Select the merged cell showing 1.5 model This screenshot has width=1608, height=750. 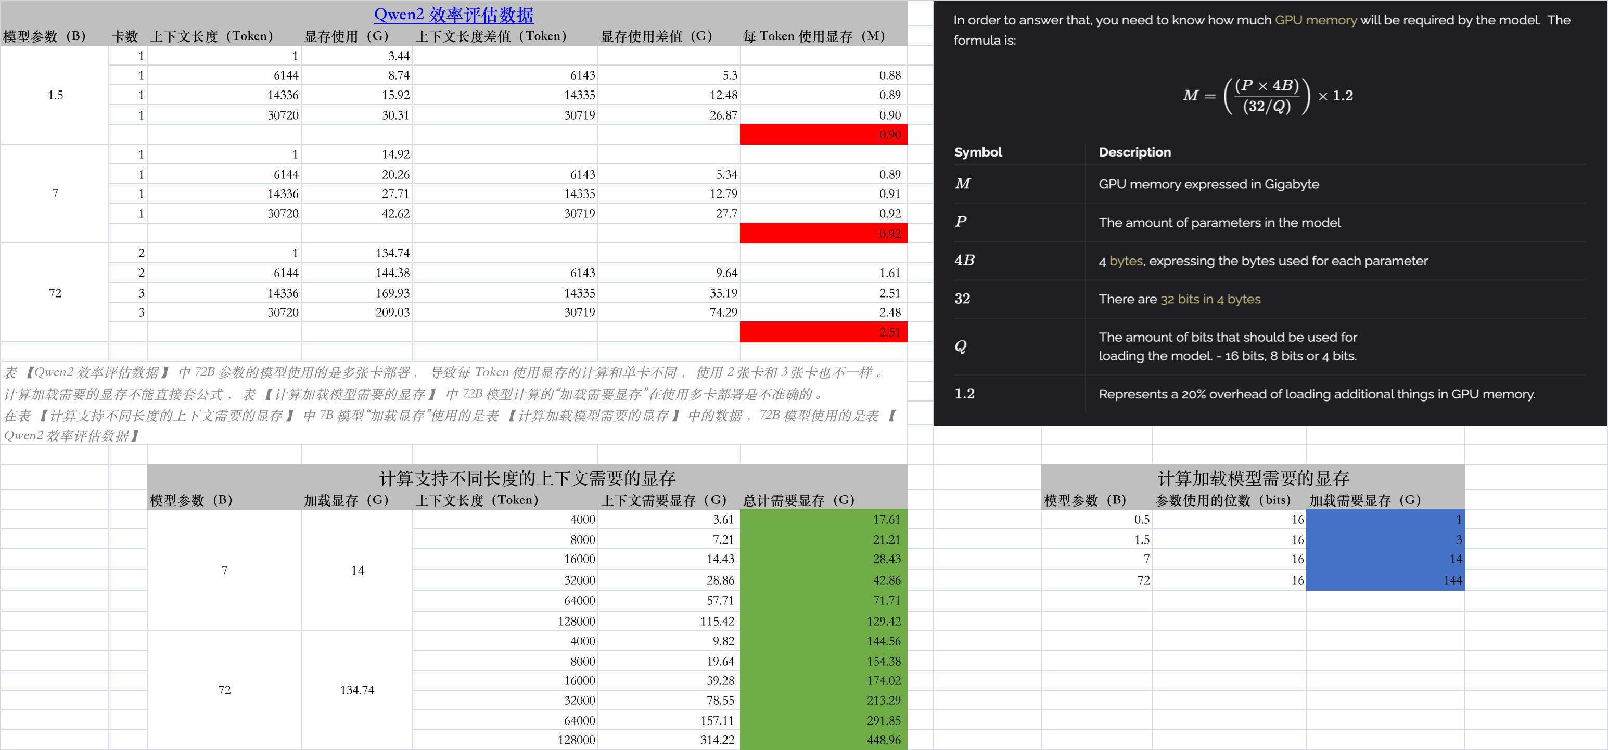55,95
